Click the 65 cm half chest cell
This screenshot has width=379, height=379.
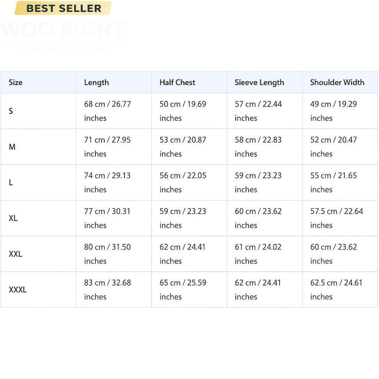click(x=189, y=289)
